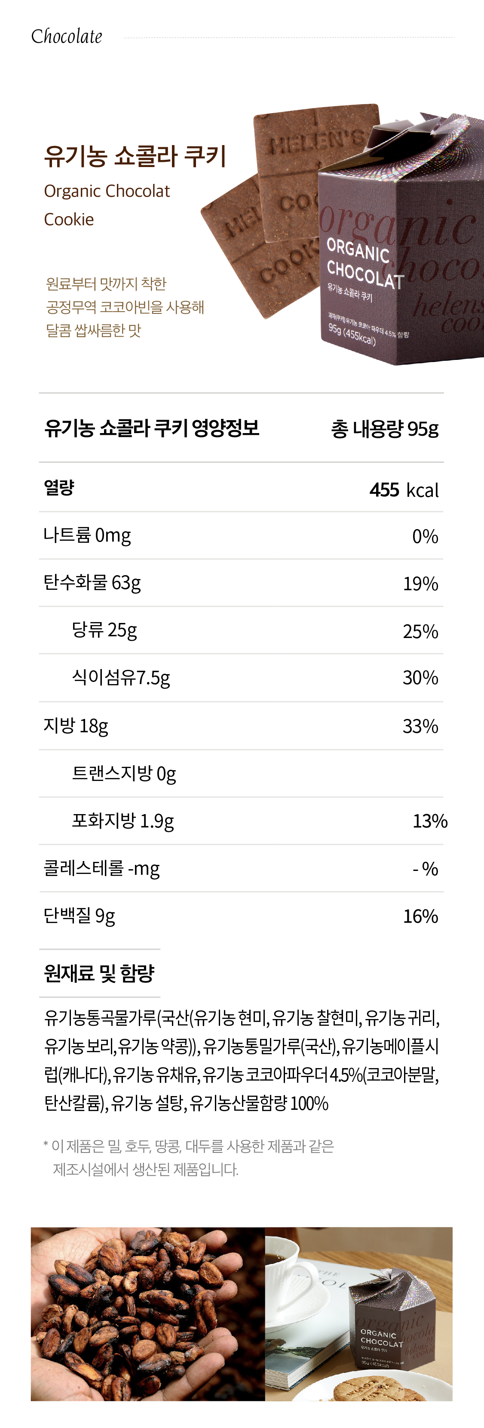Select the 유기농 쇼콜라 쿠키 product title
Image resolution: width=484 pixels, height=1428 pixels.
click(135, 156)
